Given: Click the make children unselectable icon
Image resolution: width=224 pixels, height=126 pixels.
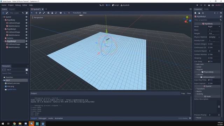Looking at the screenshot, I should tap(56, 13).
